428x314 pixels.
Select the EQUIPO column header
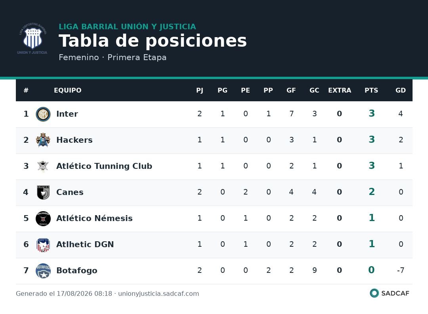click(x=67, y=90)
